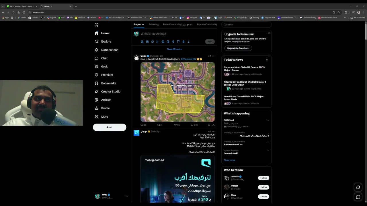Viewport: 367px width, 206px height.
Task: View QnDx post analytics 24K
Action: coord(194,125)
